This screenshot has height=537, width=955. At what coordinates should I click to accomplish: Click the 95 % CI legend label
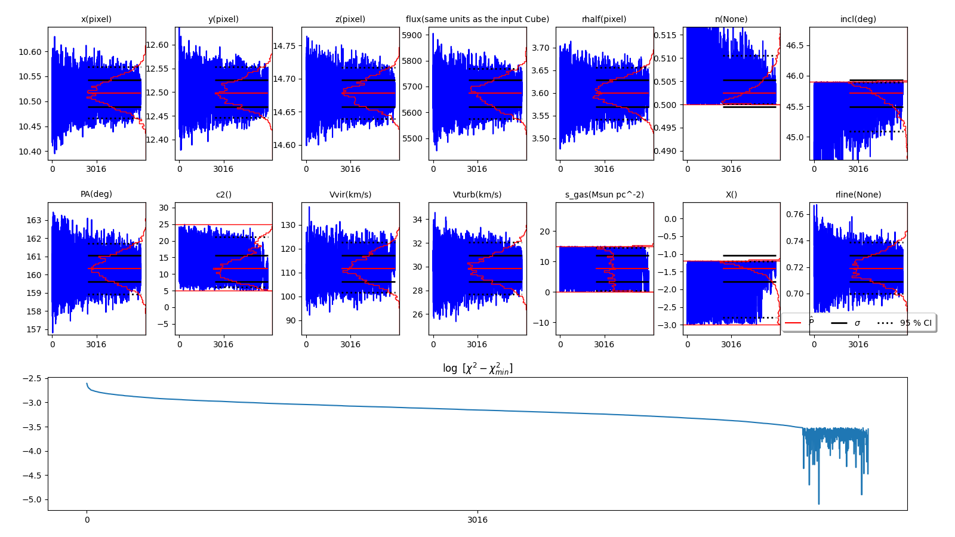point(916,323)
